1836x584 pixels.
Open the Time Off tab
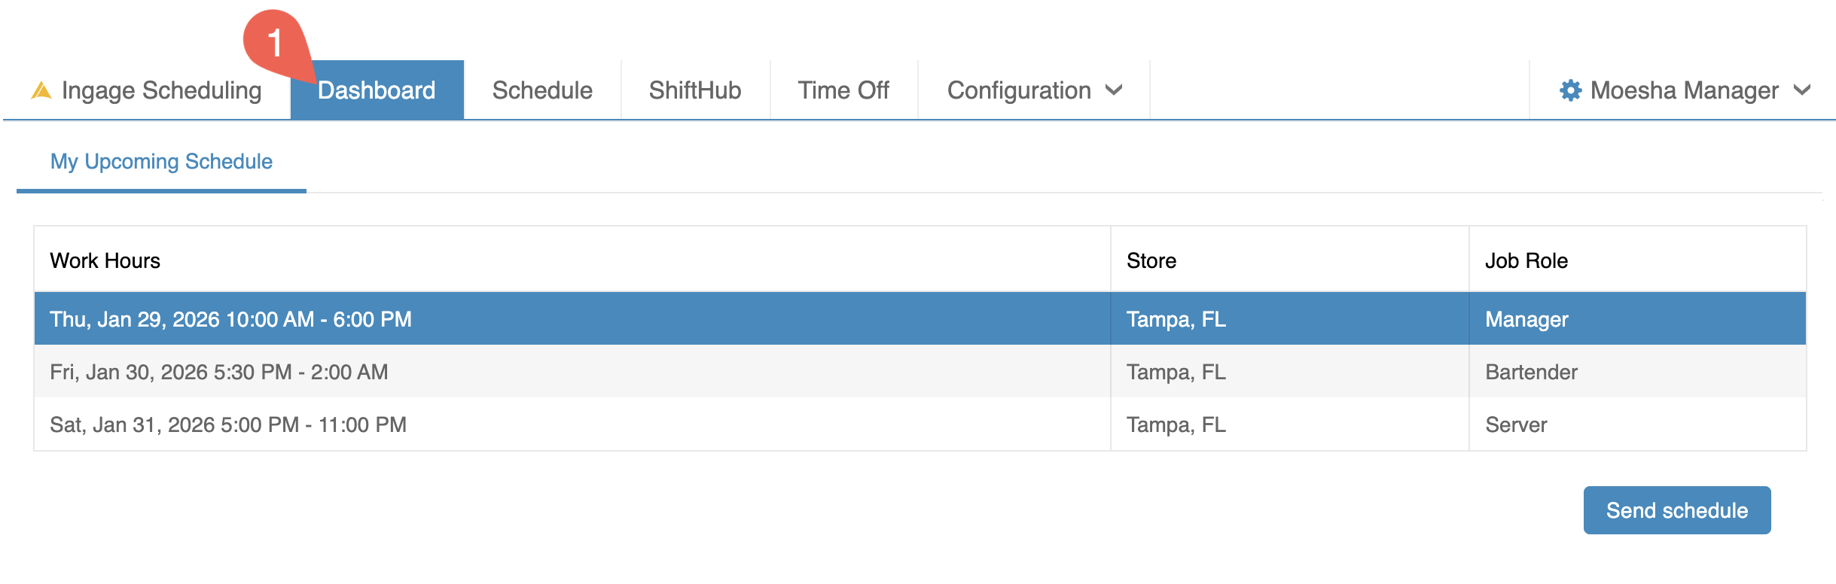(x=843, y=90)
